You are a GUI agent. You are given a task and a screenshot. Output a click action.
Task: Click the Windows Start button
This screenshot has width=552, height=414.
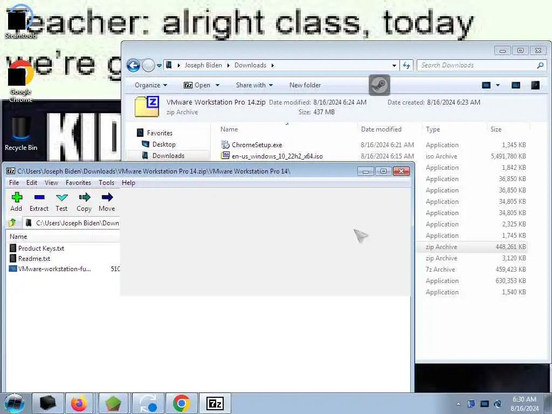14,403
